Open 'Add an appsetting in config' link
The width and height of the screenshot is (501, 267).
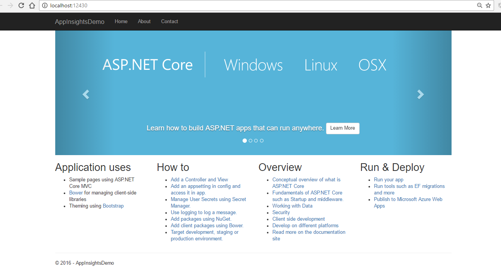point(205,189)
